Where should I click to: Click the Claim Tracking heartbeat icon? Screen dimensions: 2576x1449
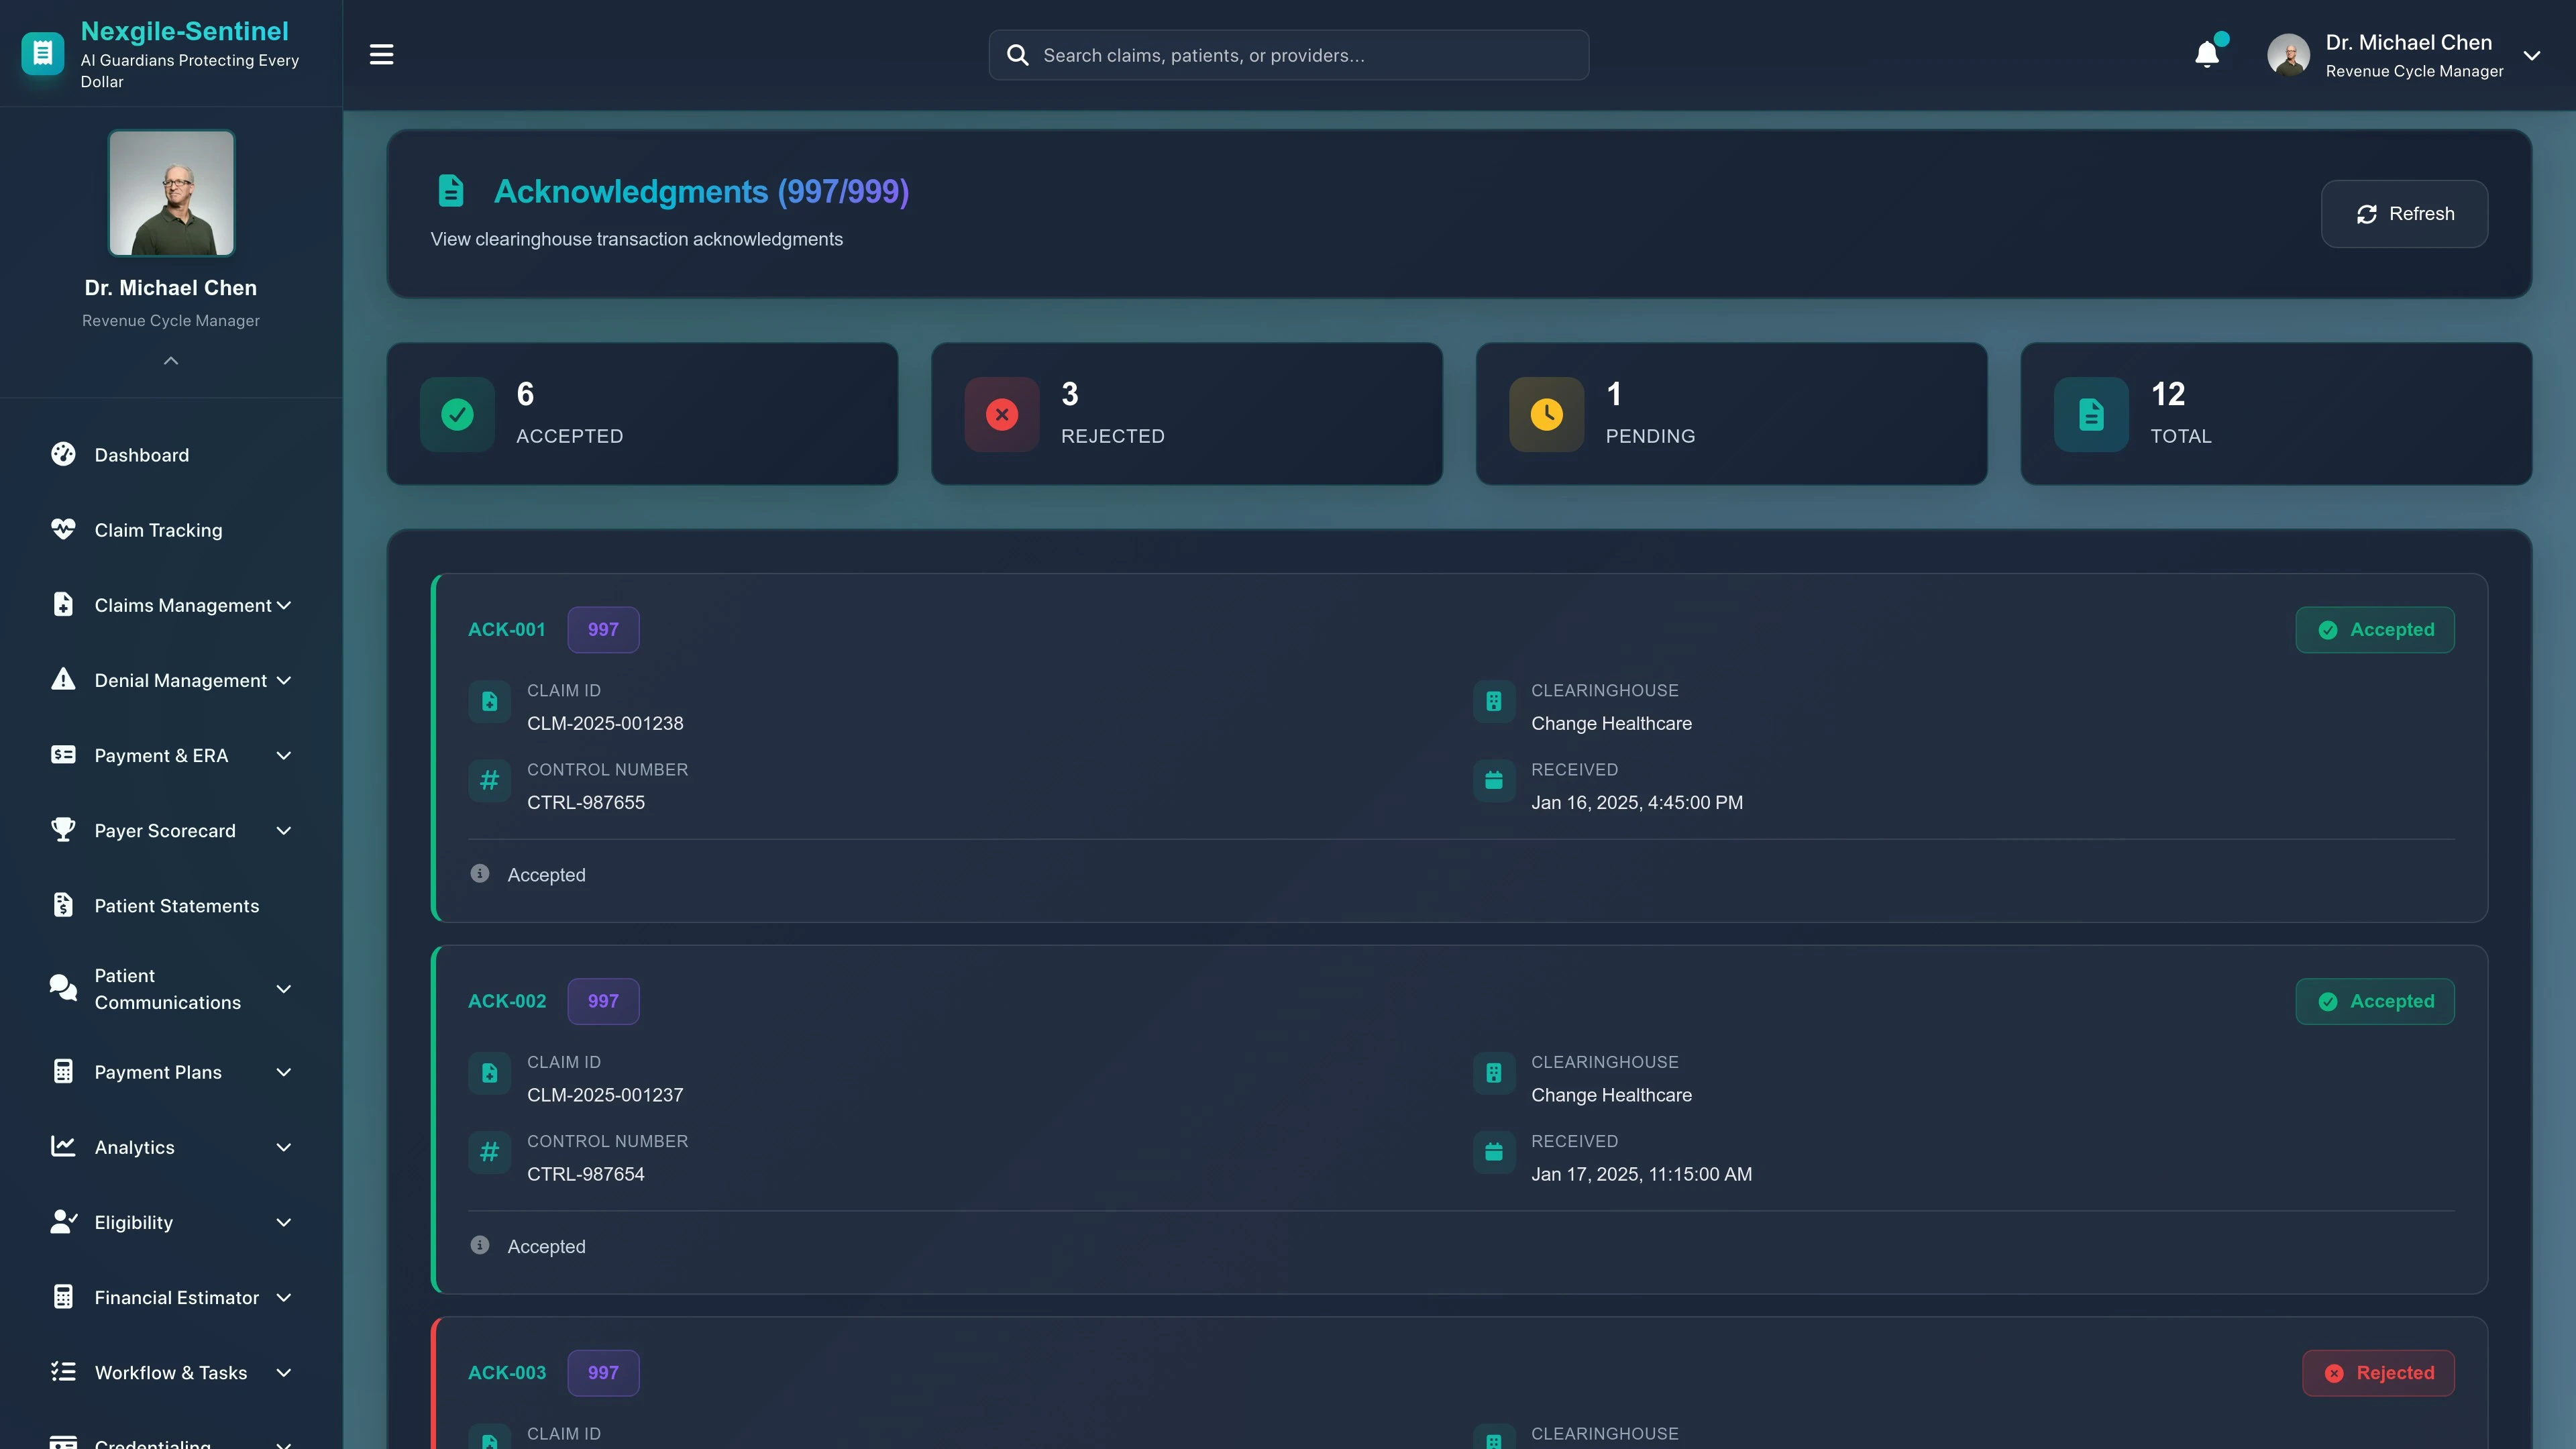(x=63, y=529)
